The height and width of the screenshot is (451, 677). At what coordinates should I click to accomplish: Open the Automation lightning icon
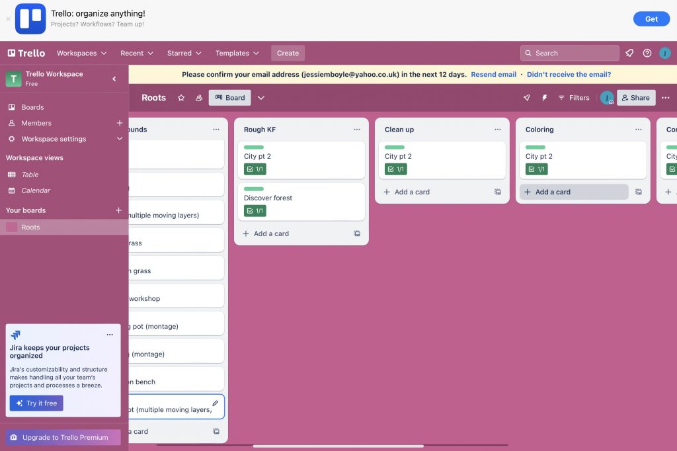(x=545, y=98)
